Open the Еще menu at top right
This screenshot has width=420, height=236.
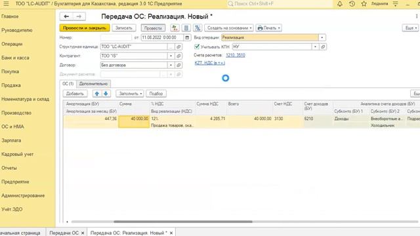tap(410, 28)
